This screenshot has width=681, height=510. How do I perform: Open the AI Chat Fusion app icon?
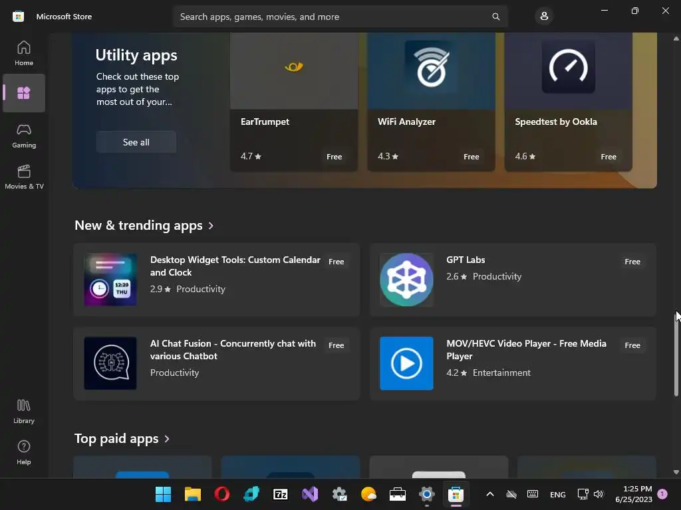pos(110,363)
